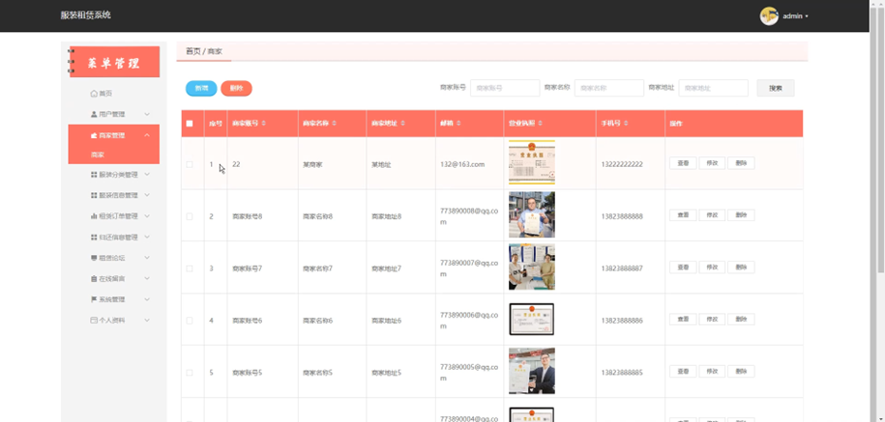Screen dimensions: 885x422
Task: Click the card icon beside 个人资料
Action: (x=94, y=320)
